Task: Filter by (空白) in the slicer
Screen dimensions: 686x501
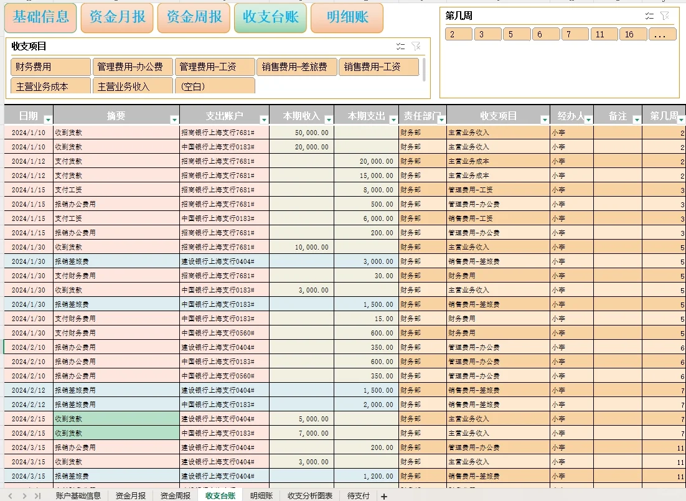Action: click(x=215, y=86)
